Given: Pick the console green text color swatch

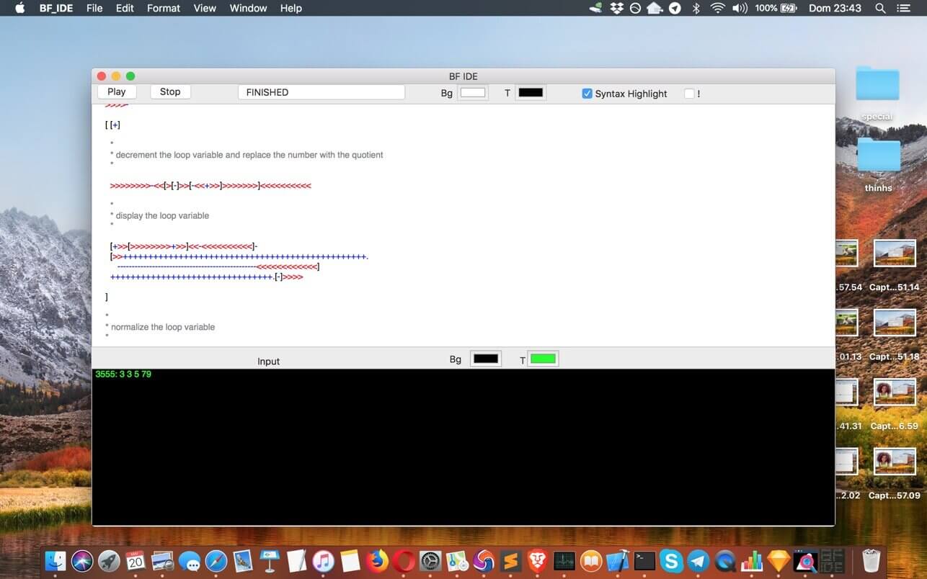Looking at the screenshot, I should pyautogui.click(x=543, y=359).
